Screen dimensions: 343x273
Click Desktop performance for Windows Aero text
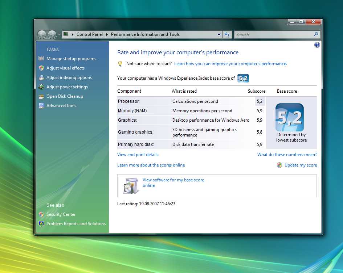point(211,120)
